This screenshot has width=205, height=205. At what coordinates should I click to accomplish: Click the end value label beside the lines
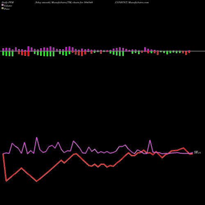tap(197, 152)
